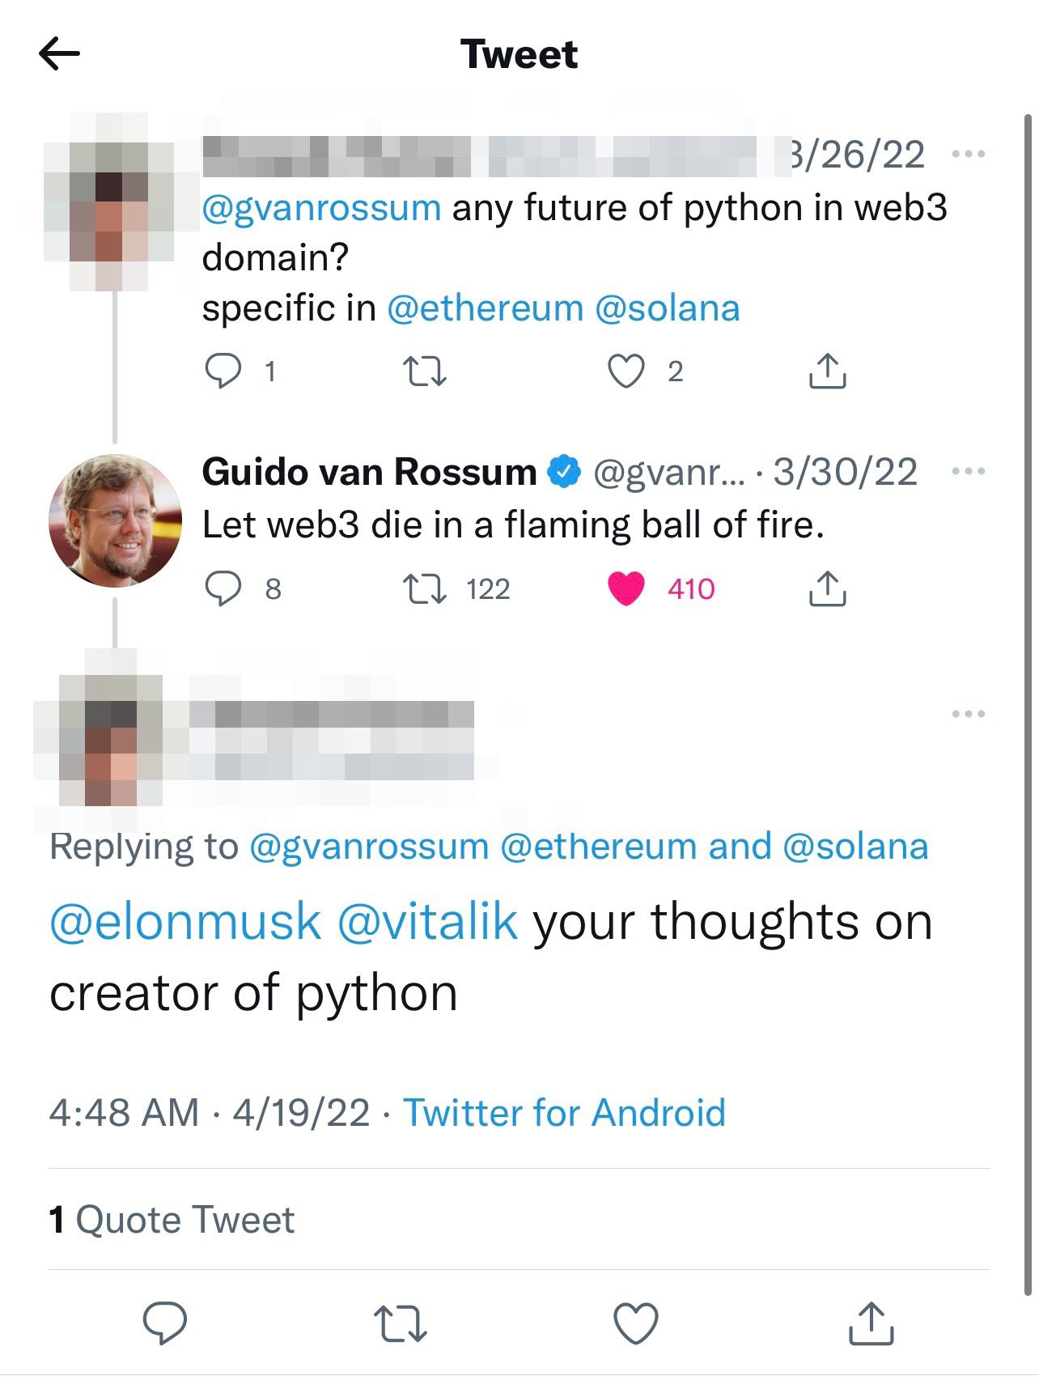Screen dimensions: 1039x1380
Task: Open the @vitalik mention link
Action: point(427,922)
